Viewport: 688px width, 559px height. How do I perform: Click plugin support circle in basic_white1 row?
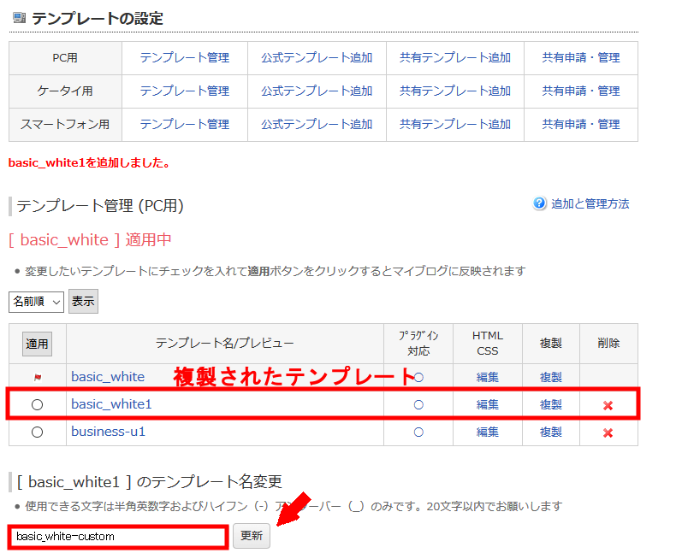pos(418,404)
